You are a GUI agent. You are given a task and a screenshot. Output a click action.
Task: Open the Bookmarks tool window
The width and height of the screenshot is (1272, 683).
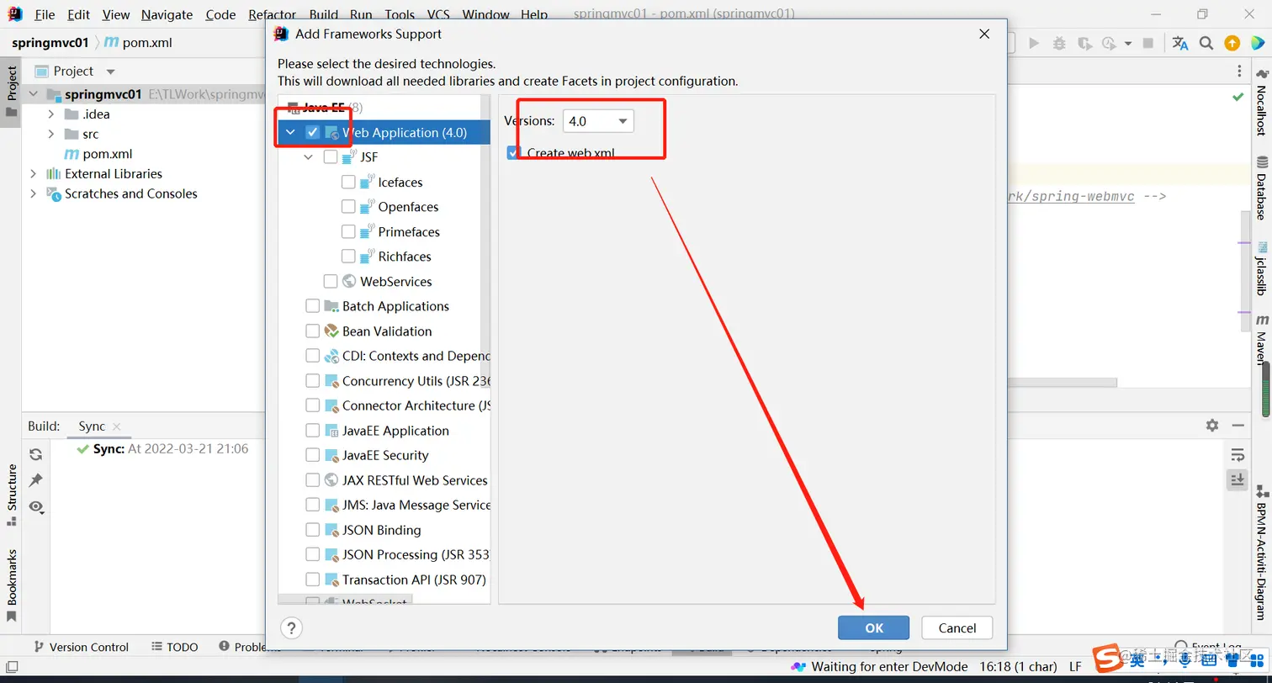12,585
